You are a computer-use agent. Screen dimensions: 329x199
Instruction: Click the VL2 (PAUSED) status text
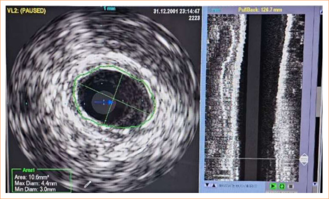(26, 11)
